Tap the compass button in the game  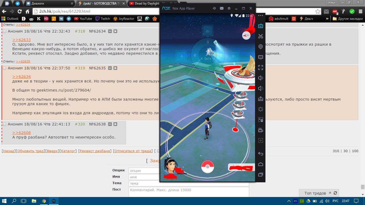[x=246, y=35]
